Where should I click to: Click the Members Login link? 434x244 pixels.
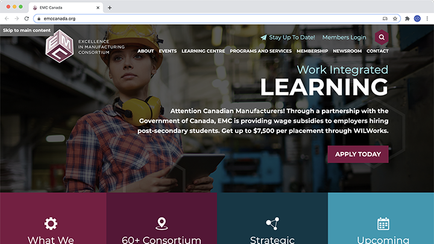pyautogui.click(x=344, y=37)
